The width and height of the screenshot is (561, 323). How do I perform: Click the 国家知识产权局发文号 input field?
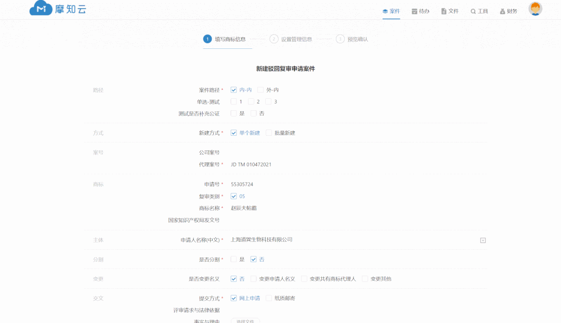(x=358, y=220)
